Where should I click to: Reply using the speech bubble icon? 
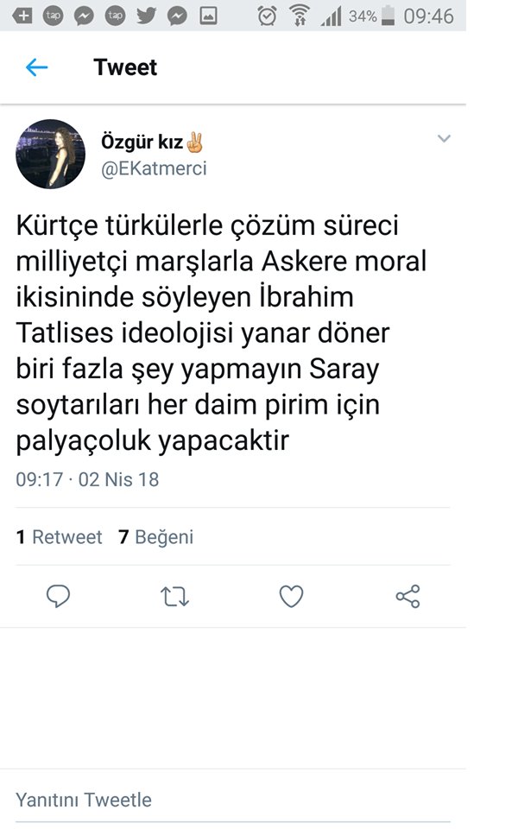click(58, 596)
